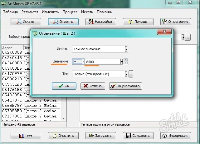
Task: Click the Помощь toolbar button
Action: point(138,22)
